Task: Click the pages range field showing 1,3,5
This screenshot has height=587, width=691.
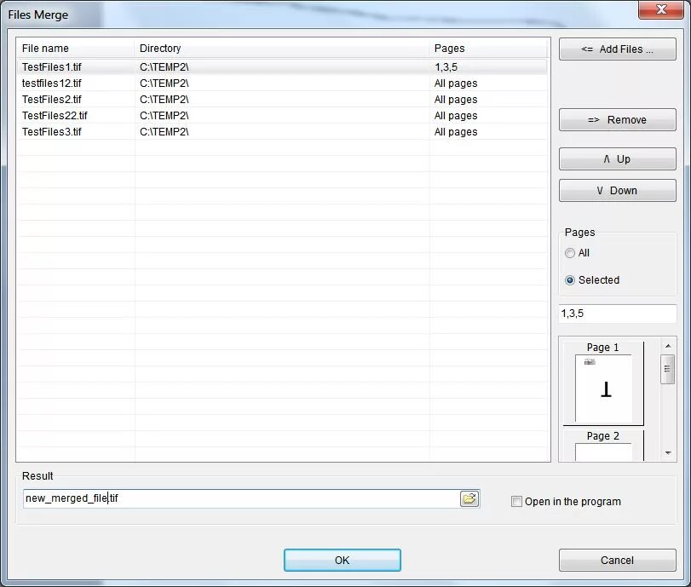Action: pyautogui.click(x=618, y=314)
